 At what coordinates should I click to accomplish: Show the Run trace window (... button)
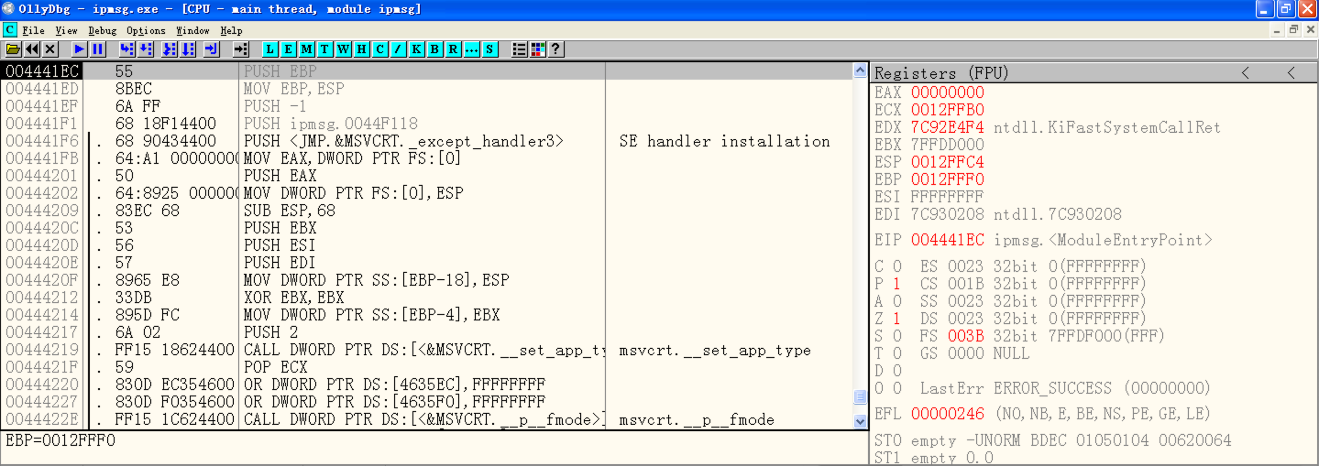tap(472, 49)
